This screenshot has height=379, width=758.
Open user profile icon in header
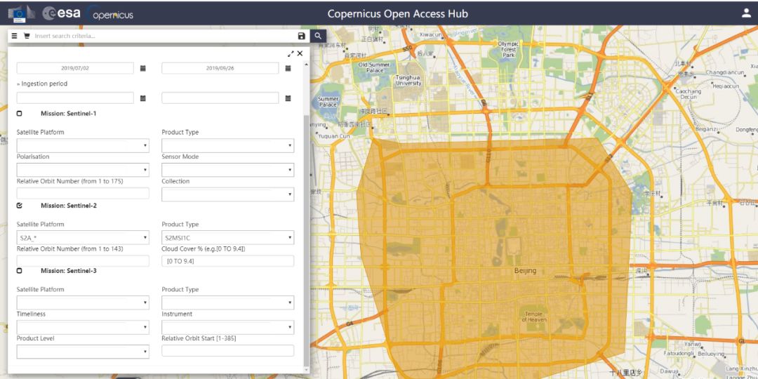pos(746,13)
